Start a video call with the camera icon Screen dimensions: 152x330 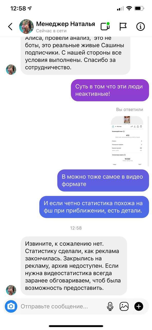tap(105, 26)
